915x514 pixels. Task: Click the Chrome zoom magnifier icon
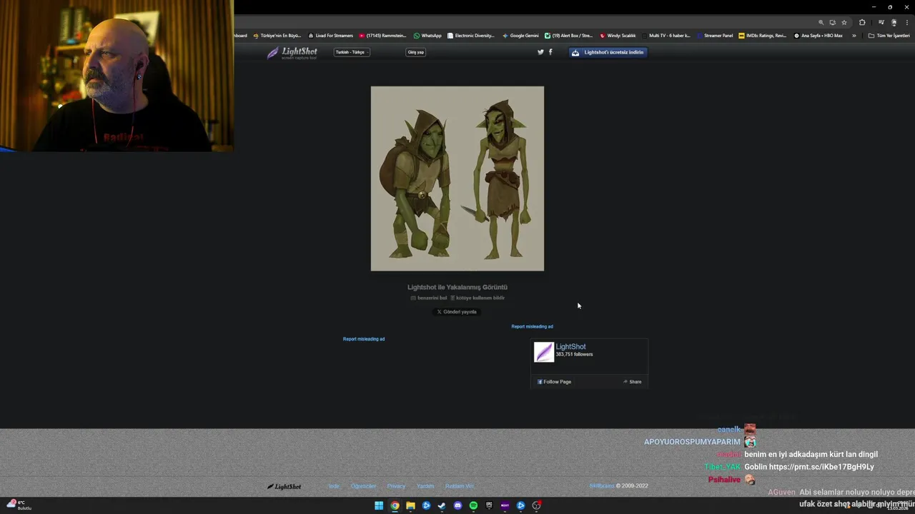coord(821,22)
